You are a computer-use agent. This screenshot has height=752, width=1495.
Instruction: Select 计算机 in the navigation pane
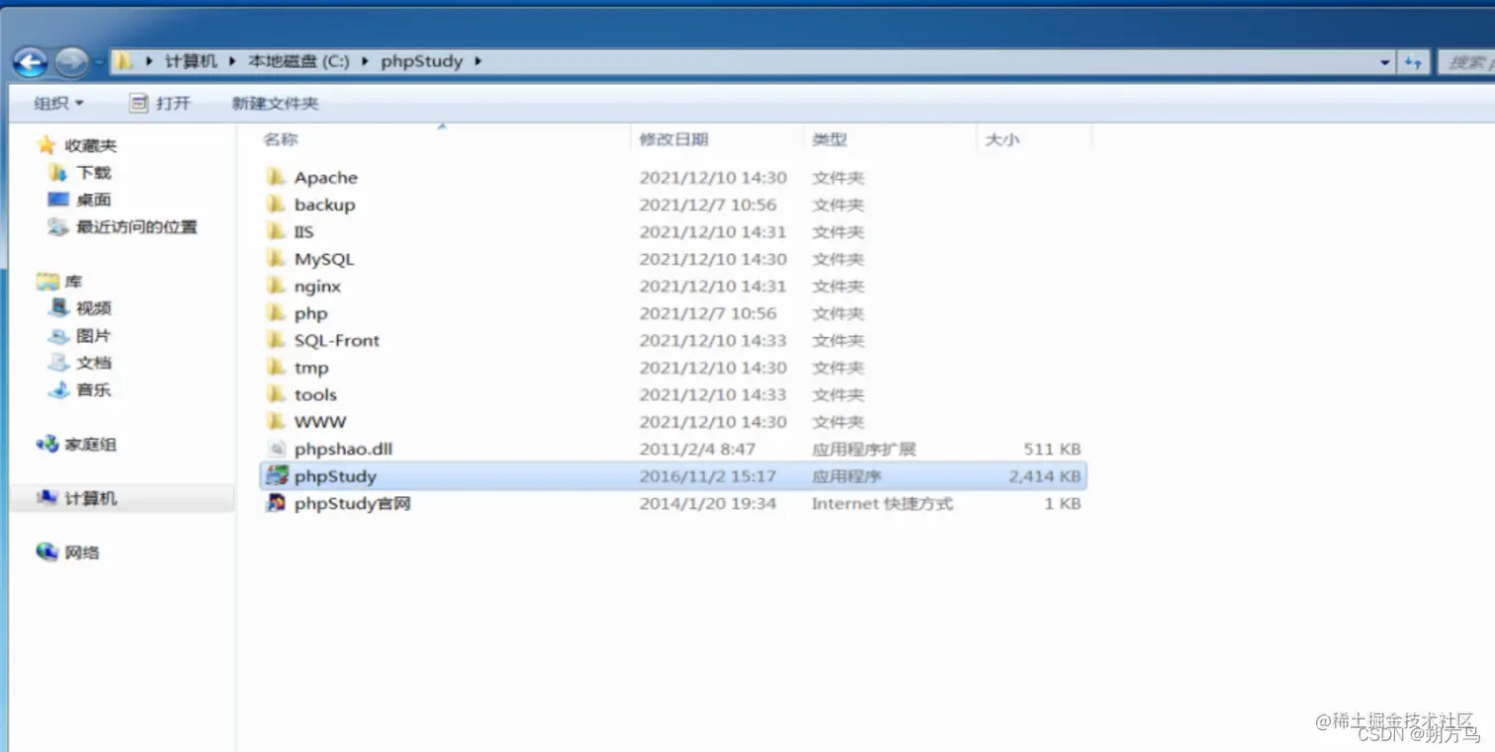91,498
